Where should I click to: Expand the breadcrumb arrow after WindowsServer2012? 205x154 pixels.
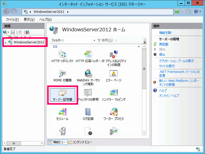click(68, 12)
